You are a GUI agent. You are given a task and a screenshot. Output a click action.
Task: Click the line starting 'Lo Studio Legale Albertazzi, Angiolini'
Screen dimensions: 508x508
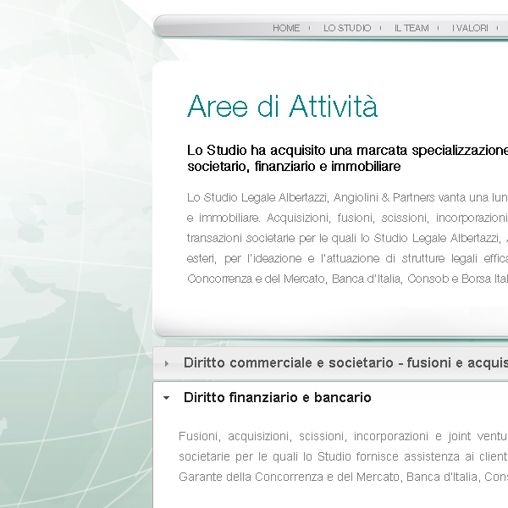tap(347, 197)
